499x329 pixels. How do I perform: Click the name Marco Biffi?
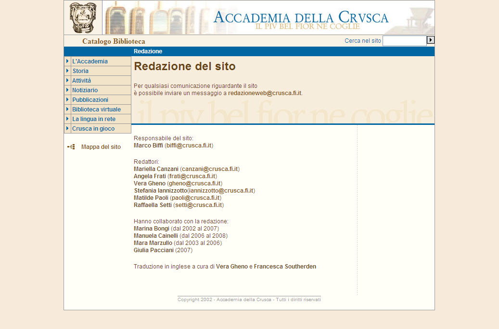coord(148,146)
